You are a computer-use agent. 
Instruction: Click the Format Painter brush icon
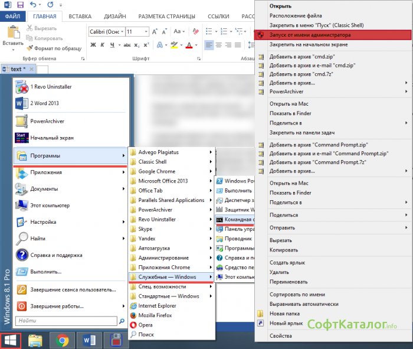(x=29, y=47)
